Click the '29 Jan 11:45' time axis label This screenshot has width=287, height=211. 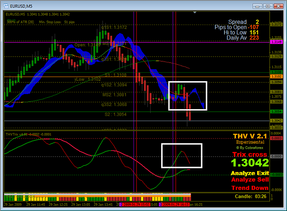(36, 205)
